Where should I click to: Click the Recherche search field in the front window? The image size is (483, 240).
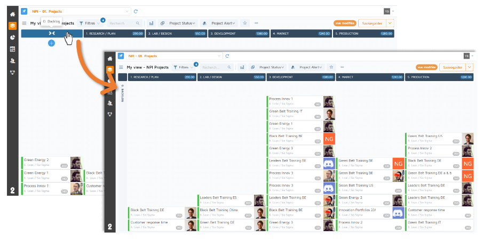216,67
